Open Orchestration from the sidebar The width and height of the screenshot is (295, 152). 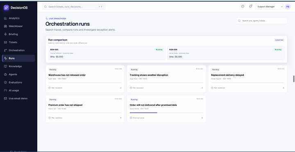click(x=18, y=50)
